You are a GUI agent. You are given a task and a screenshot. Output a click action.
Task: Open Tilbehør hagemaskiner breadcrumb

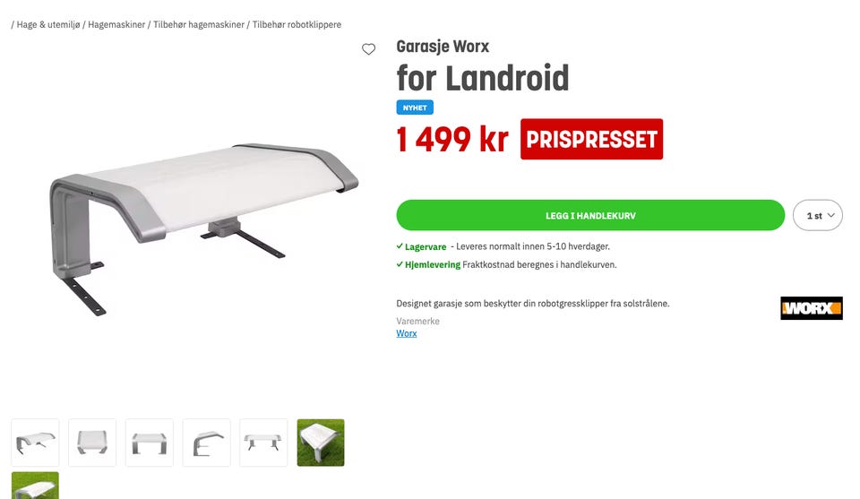[x=199, y=25]
